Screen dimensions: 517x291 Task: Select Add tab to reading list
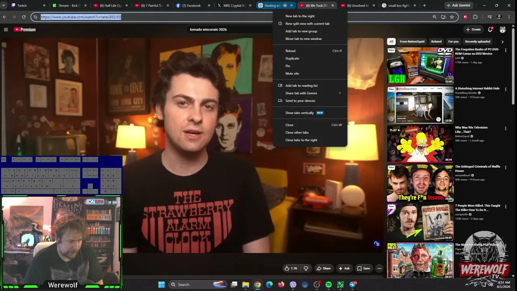(x=310, y=86)
